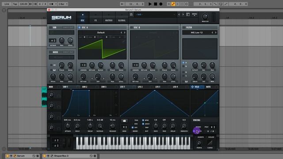283x159 pixels.
Task: Click the PORTA knob
Action: pyautogui.click(x=199, y=143)
